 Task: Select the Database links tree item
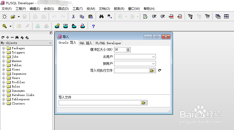tap(23, 95)
